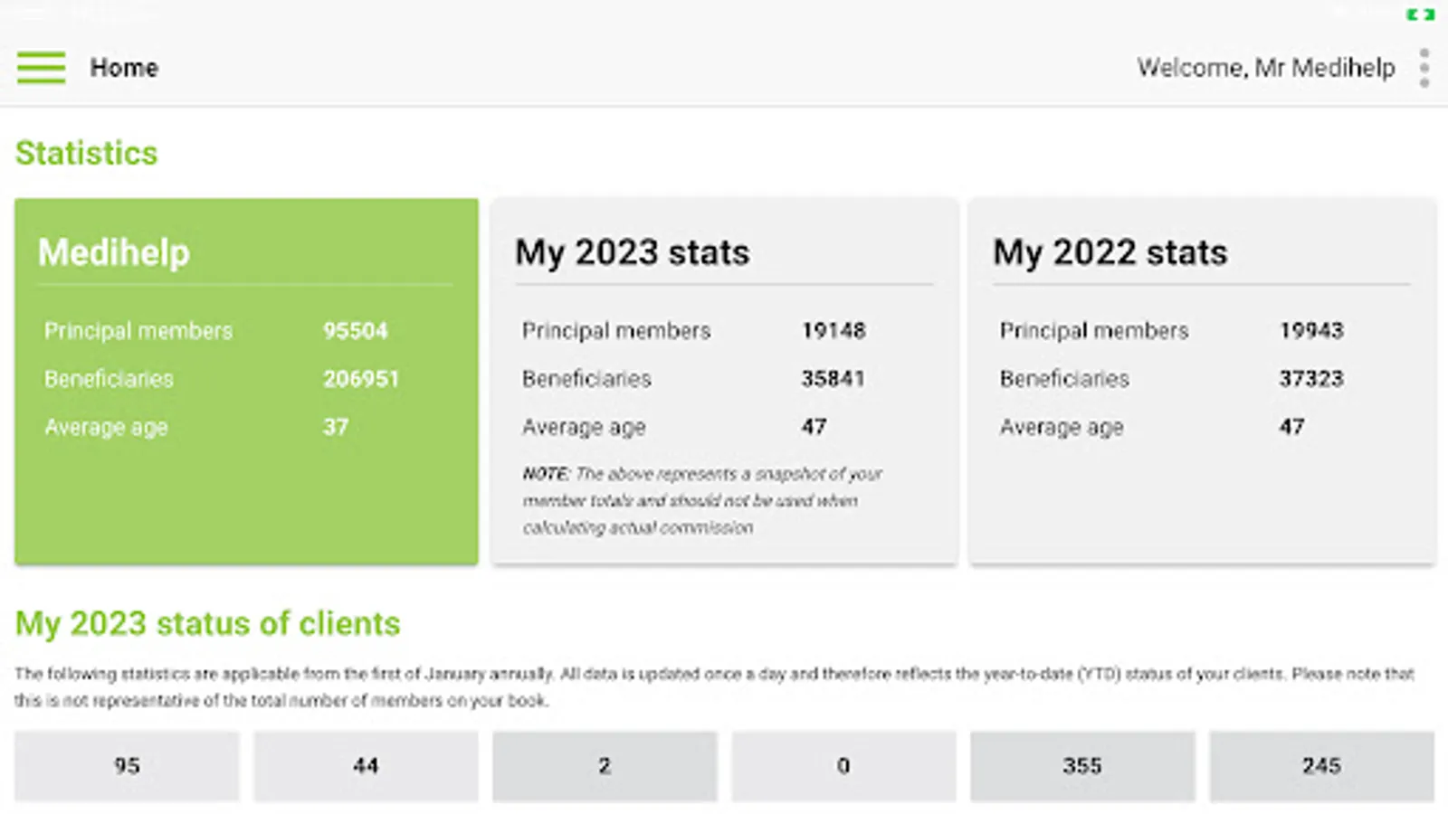Click the Welcome, Mr Medihelp text
The height and width of the screenshot is (814, 1448).
click(x=1266, y=68)
